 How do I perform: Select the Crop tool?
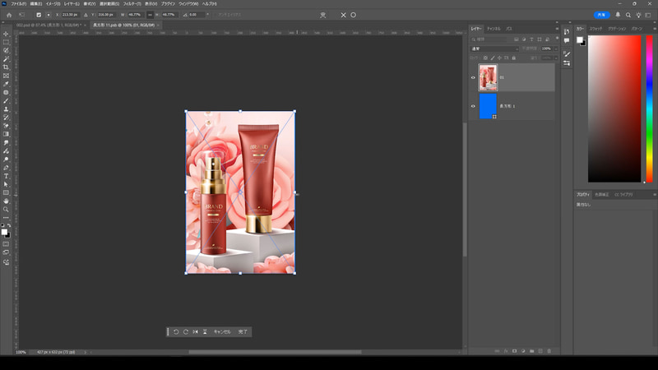click(6, 67)
